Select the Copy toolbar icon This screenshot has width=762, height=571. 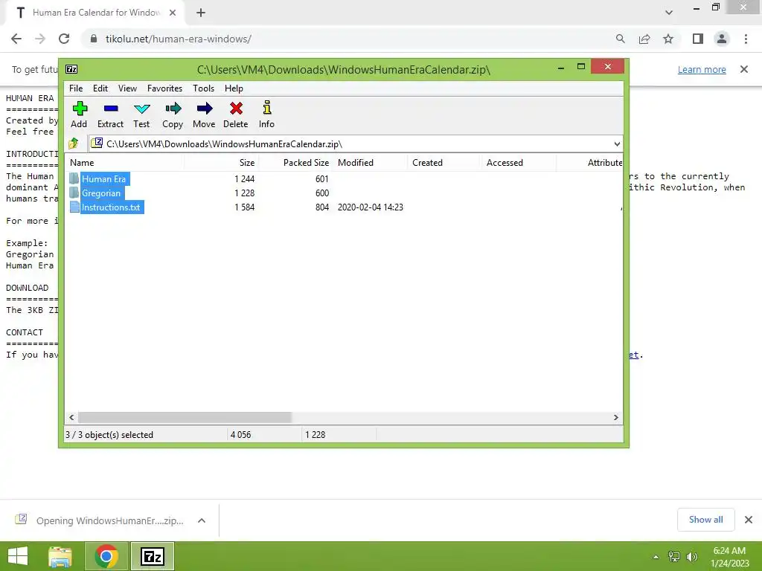173,115
